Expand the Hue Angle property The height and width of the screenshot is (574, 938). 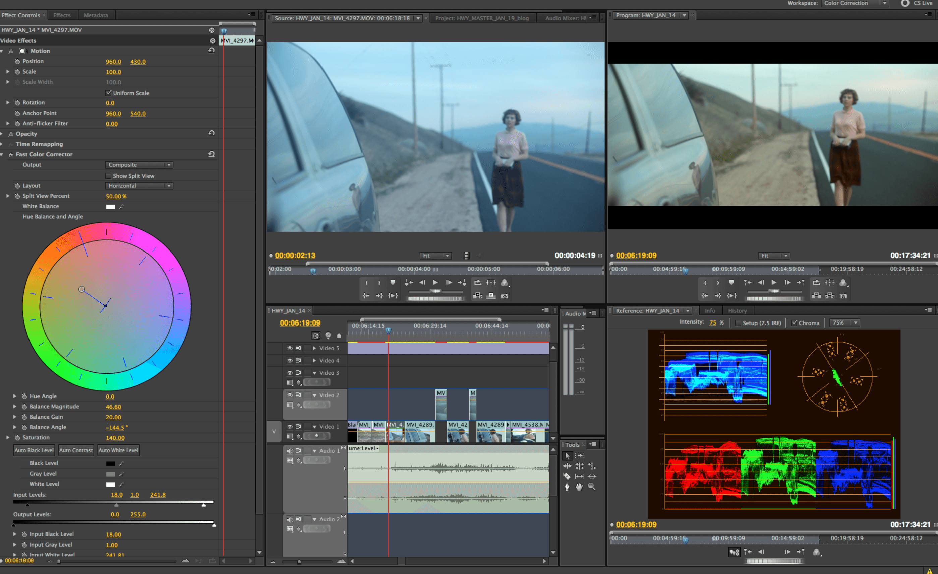pyautogui.click(x=15, y=396)
